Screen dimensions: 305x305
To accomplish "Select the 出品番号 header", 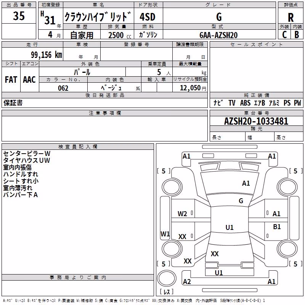I will pos(19,5).
